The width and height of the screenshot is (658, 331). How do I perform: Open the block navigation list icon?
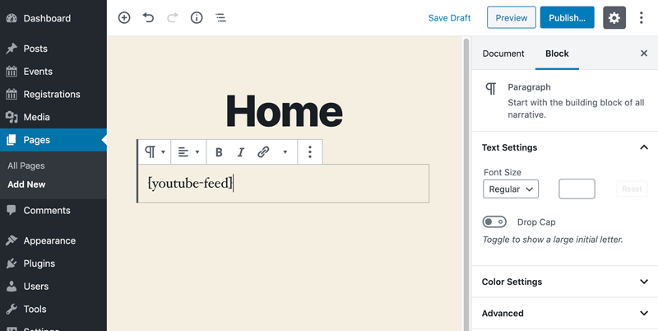click(x=220, y=17)
